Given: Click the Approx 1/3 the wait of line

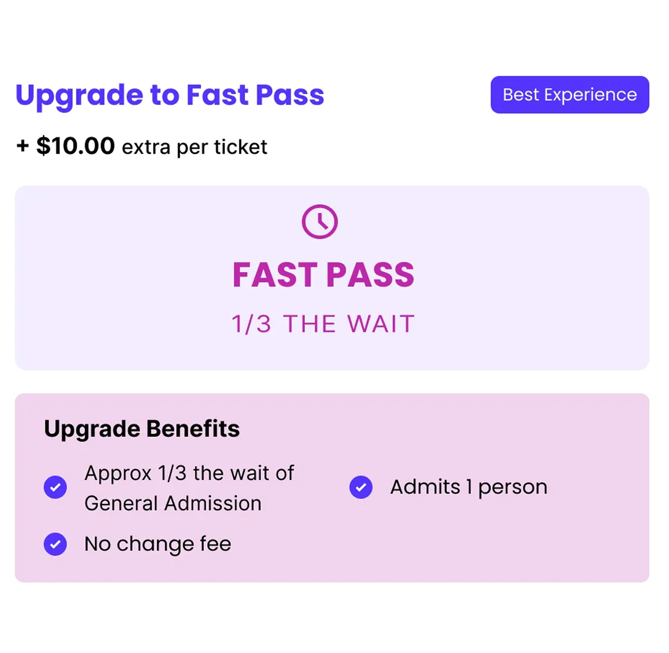Looking at the screenshot, I should tap(189, 473).
